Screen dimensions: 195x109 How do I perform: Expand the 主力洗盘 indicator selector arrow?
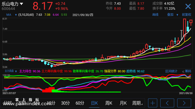point(16,71)
